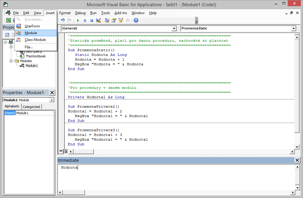Click the Break pause icon in toolbar
Viewport: 303px width, 198px height.
point(85,20)
